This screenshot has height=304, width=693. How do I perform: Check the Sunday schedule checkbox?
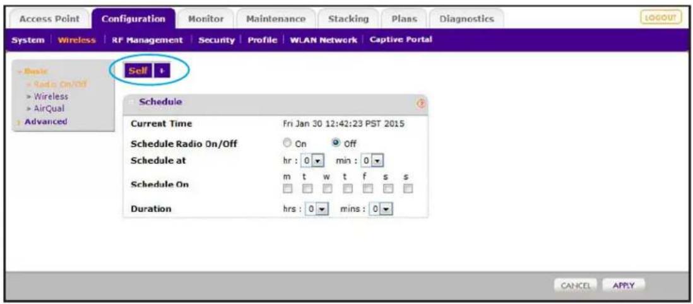pyautogui.click(x=408, y=189)
